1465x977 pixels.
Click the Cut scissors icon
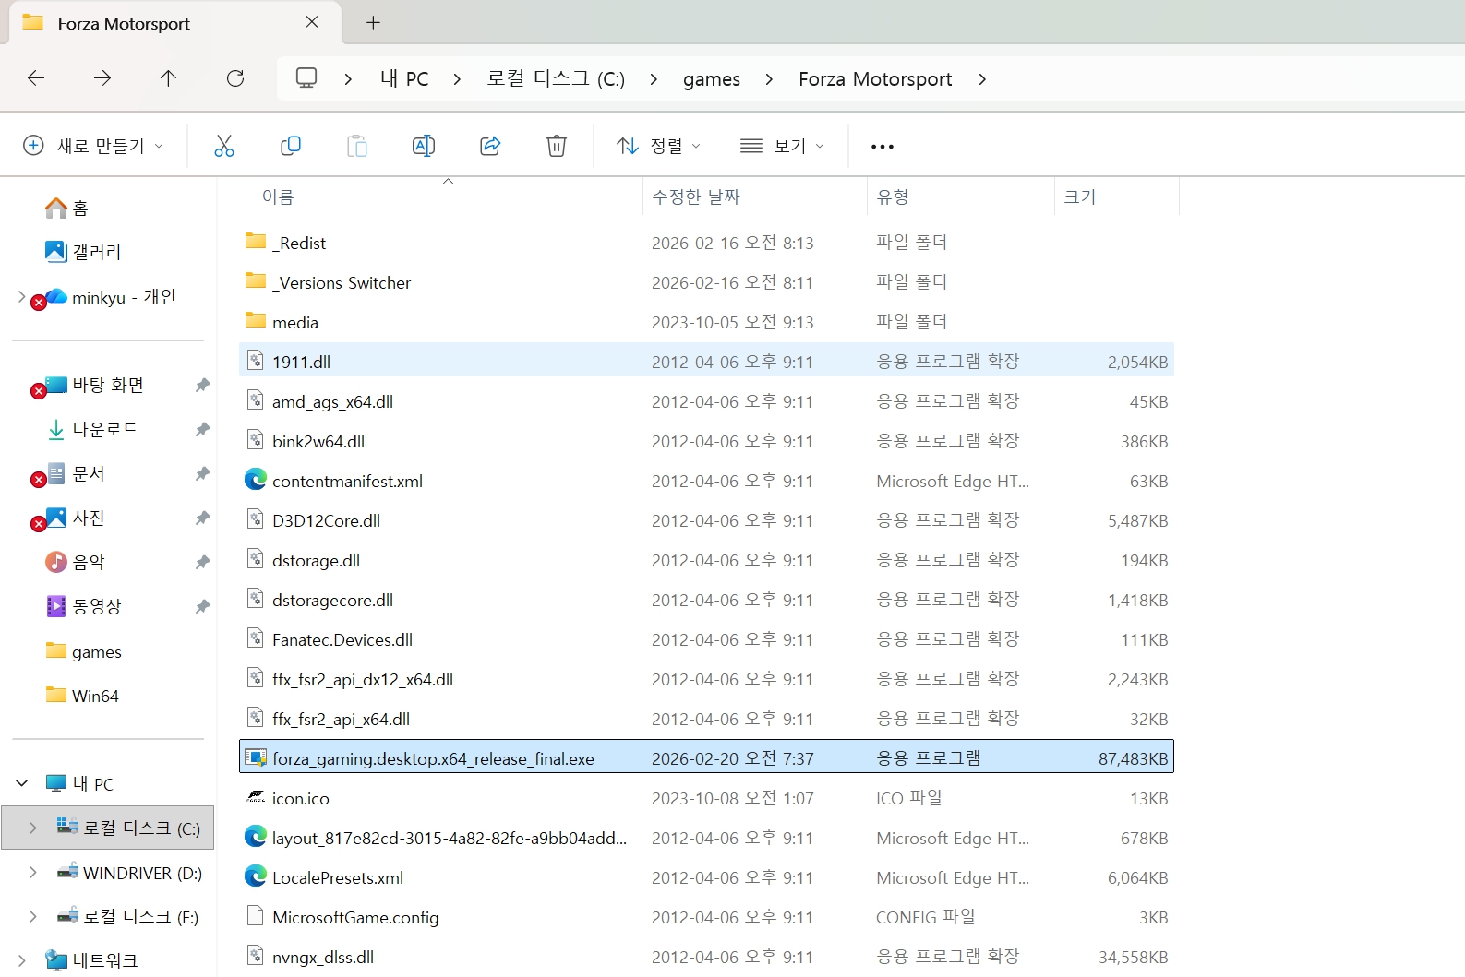(x=224, y=146)
